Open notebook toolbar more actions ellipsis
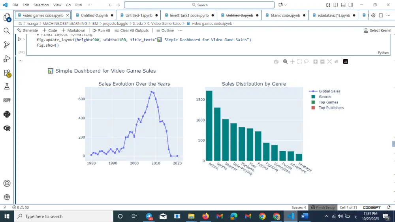Image resolution: width=395 pixels, height=222 pixels. click(x=181, y=30)
